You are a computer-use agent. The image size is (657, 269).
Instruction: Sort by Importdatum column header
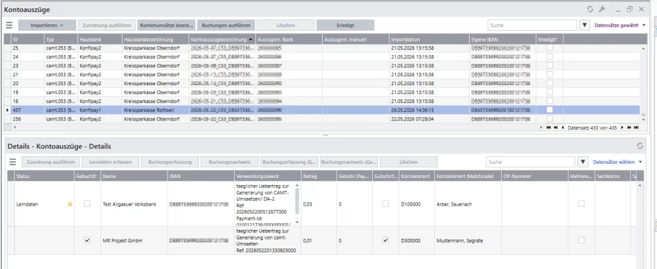[x=429, y=39]
